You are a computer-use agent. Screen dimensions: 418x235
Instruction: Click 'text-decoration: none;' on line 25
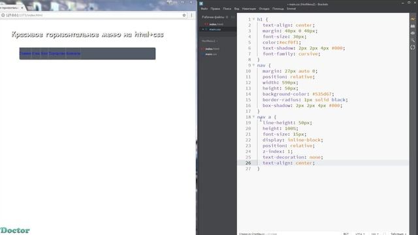click(293, 157)
